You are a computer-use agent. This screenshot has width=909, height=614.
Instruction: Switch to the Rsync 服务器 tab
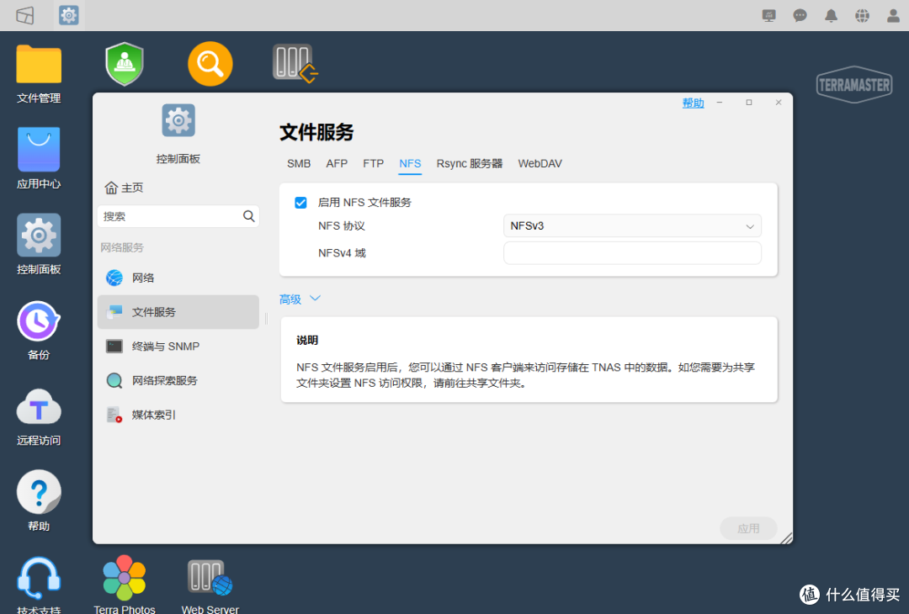[470, 163]
